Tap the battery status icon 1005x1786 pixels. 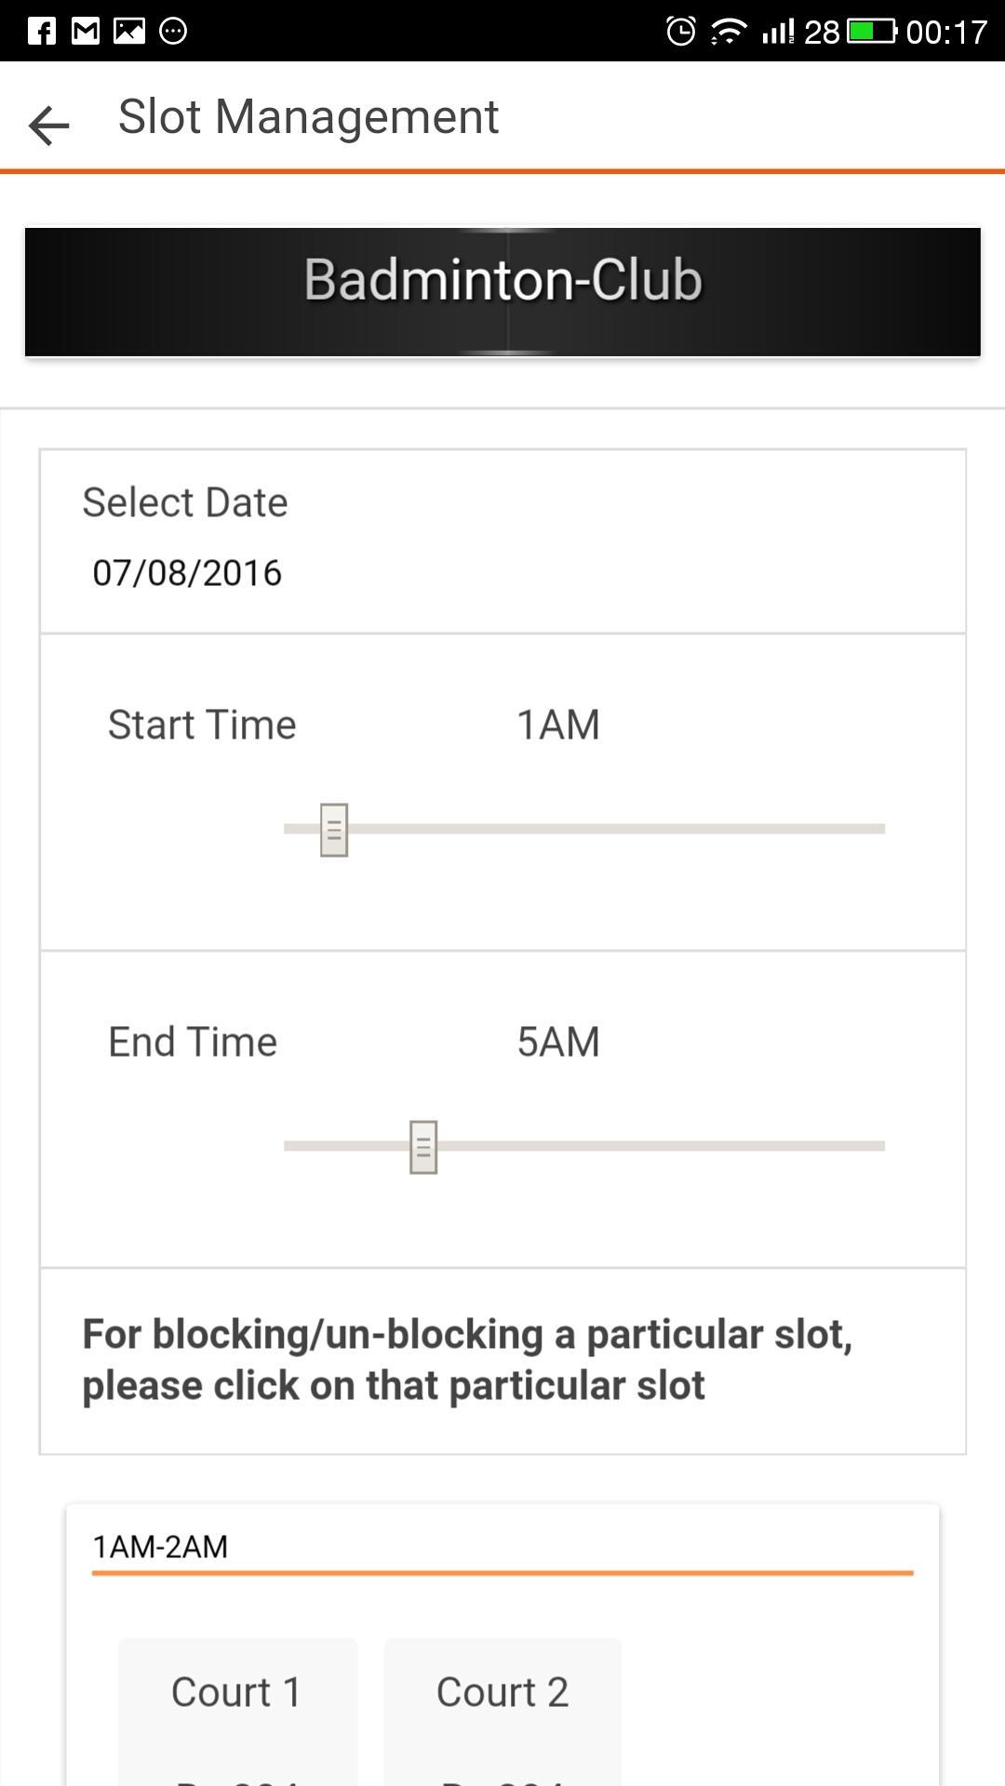click(872, 32)
